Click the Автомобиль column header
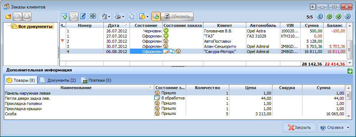The height and width of the screenshot is (137, 356). pos(263,25)
